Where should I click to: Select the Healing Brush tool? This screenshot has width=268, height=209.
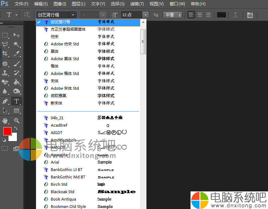tap(5, 64)
